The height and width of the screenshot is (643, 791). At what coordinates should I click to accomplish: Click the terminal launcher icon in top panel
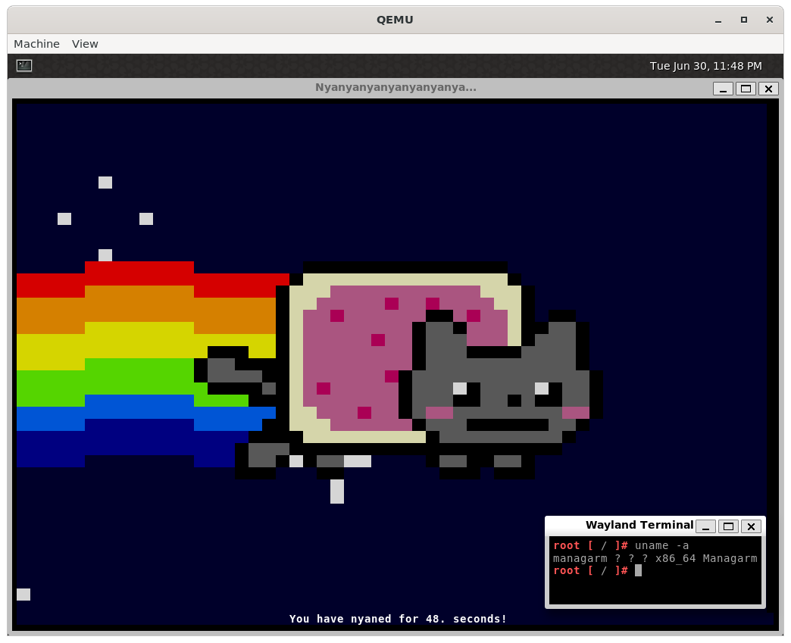(24, 66)
